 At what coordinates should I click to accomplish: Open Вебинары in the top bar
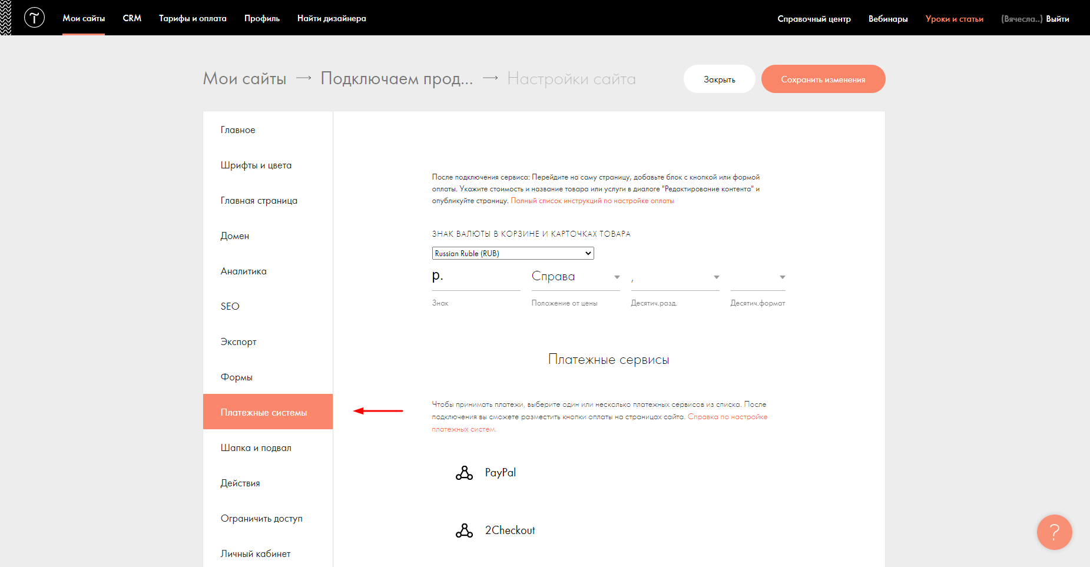(888, 19)
